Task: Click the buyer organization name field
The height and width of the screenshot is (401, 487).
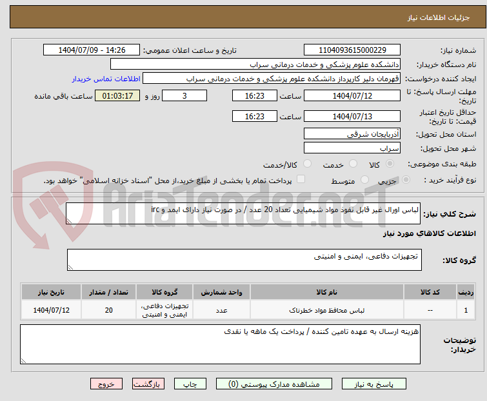Action: 255,64
